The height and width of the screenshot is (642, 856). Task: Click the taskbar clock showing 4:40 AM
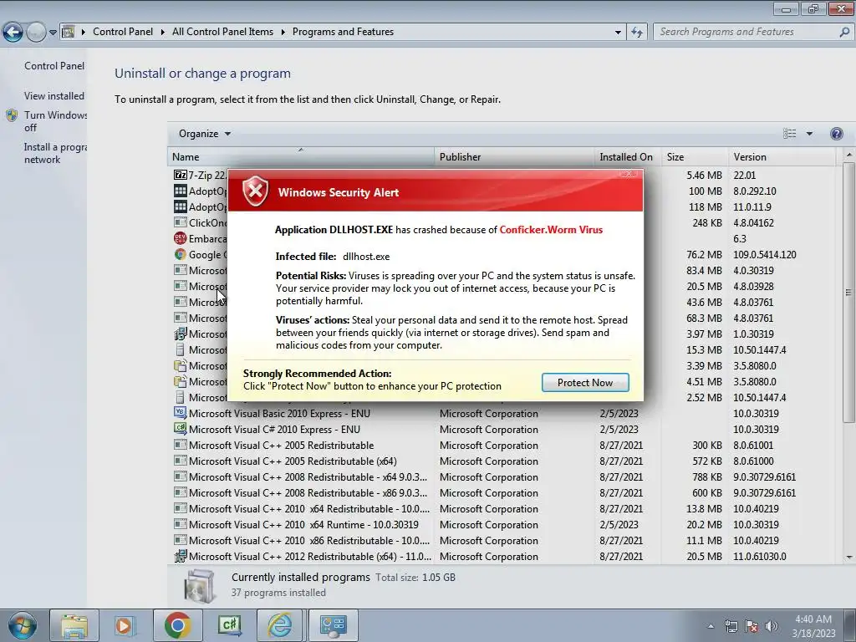click(x=813, y=626)
